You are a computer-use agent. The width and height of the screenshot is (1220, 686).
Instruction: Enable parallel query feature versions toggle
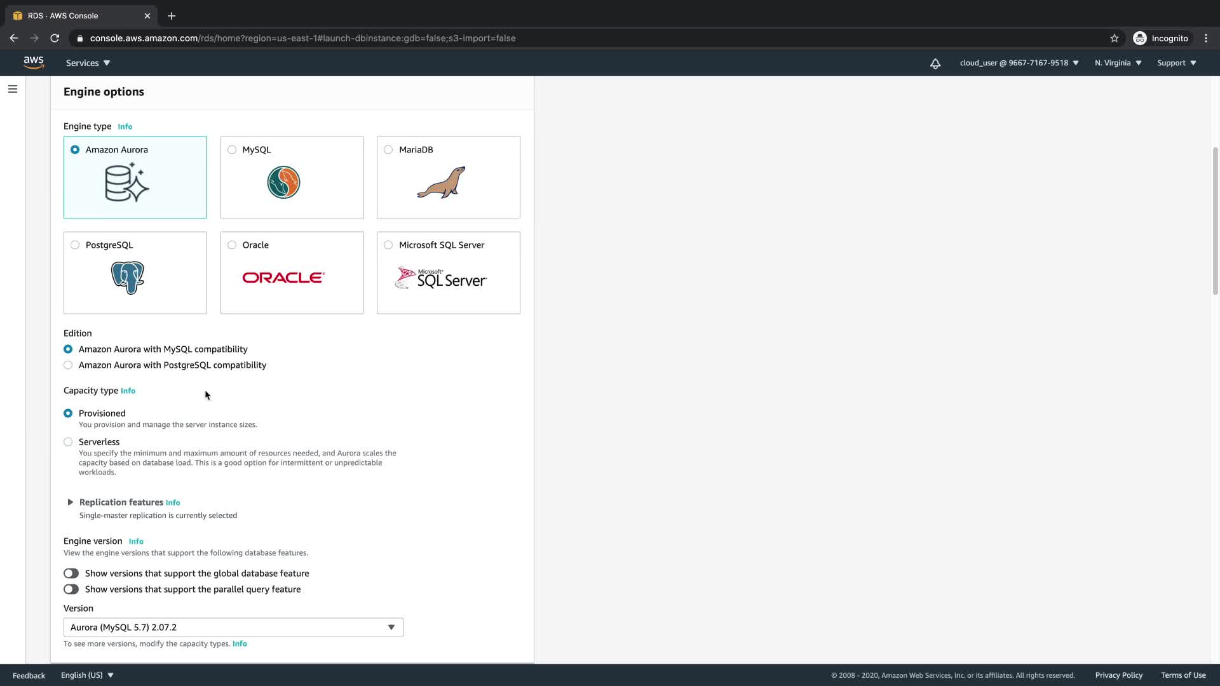coord(71,589)
